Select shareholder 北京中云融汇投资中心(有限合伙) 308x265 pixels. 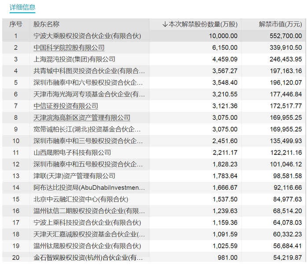(81, 199)
